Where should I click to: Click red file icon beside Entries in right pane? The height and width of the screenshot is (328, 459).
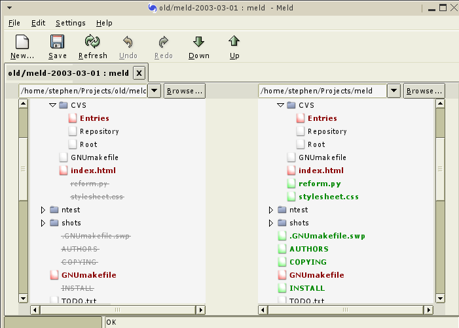point(300,118)
